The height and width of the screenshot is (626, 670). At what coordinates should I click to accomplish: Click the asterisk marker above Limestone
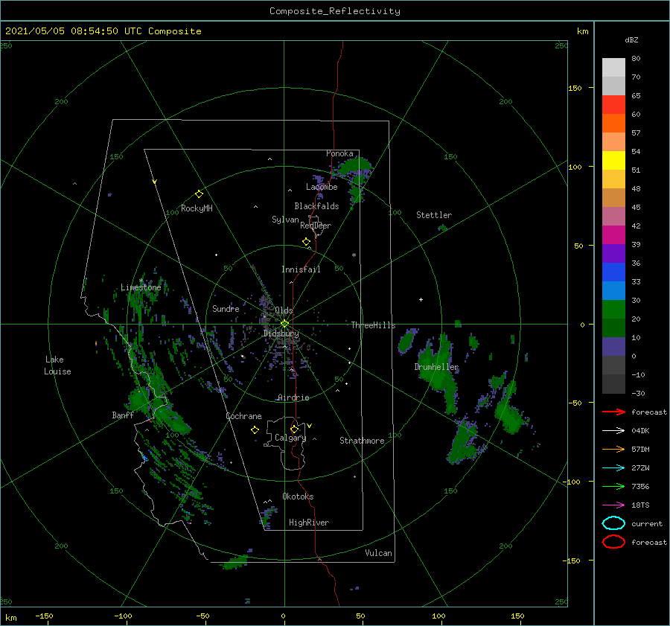click(141, 281)
